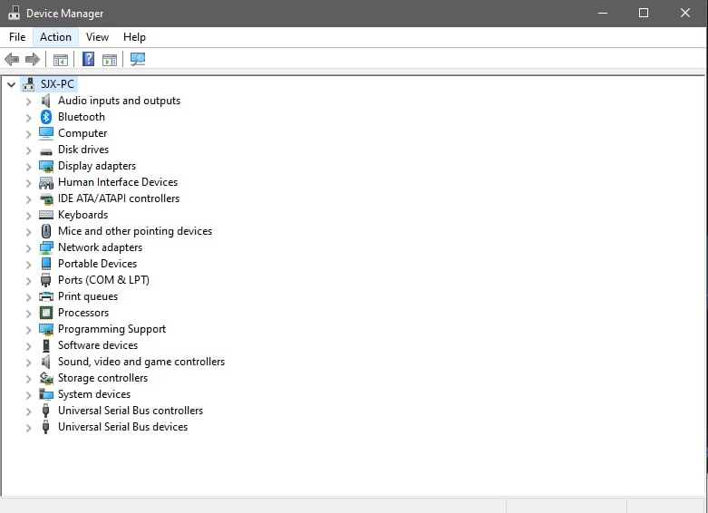
Task: Expand the Disk drives chevron
Action: 28,150
